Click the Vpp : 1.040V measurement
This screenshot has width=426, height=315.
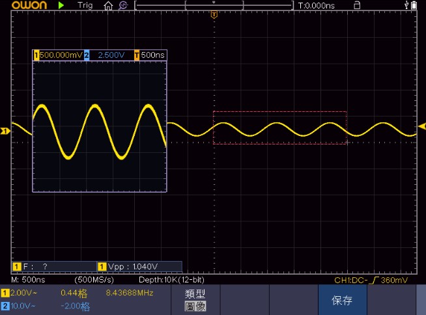click(139, 266)
